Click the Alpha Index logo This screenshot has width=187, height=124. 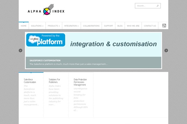(46, 11)
